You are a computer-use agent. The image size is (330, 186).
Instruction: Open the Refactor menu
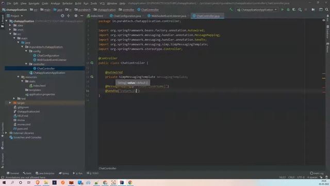coord(68,4)
